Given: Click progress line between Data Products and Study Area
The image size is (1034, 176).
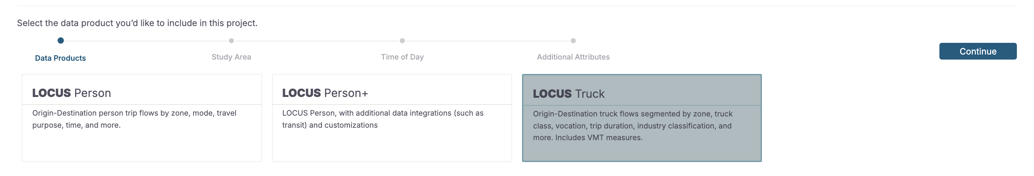Looking at the screenshot, I should point(146,41).
